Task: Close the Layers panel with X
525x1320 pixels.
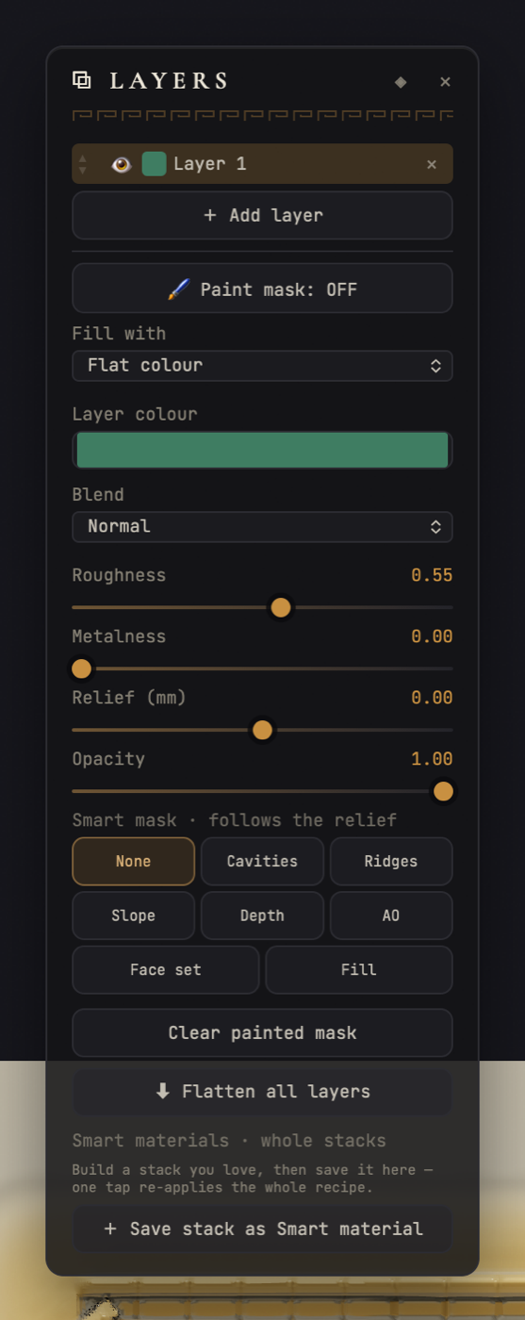Action: click(x=445, y=82)
